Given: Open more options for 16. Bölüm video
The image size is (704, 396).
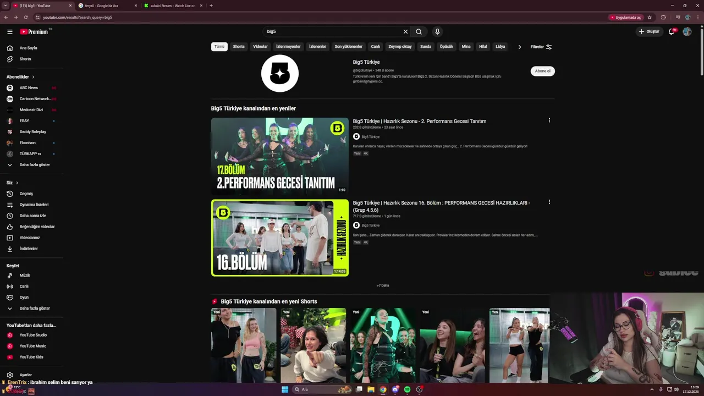Looking at the screenshot, I should coord(549,202).
